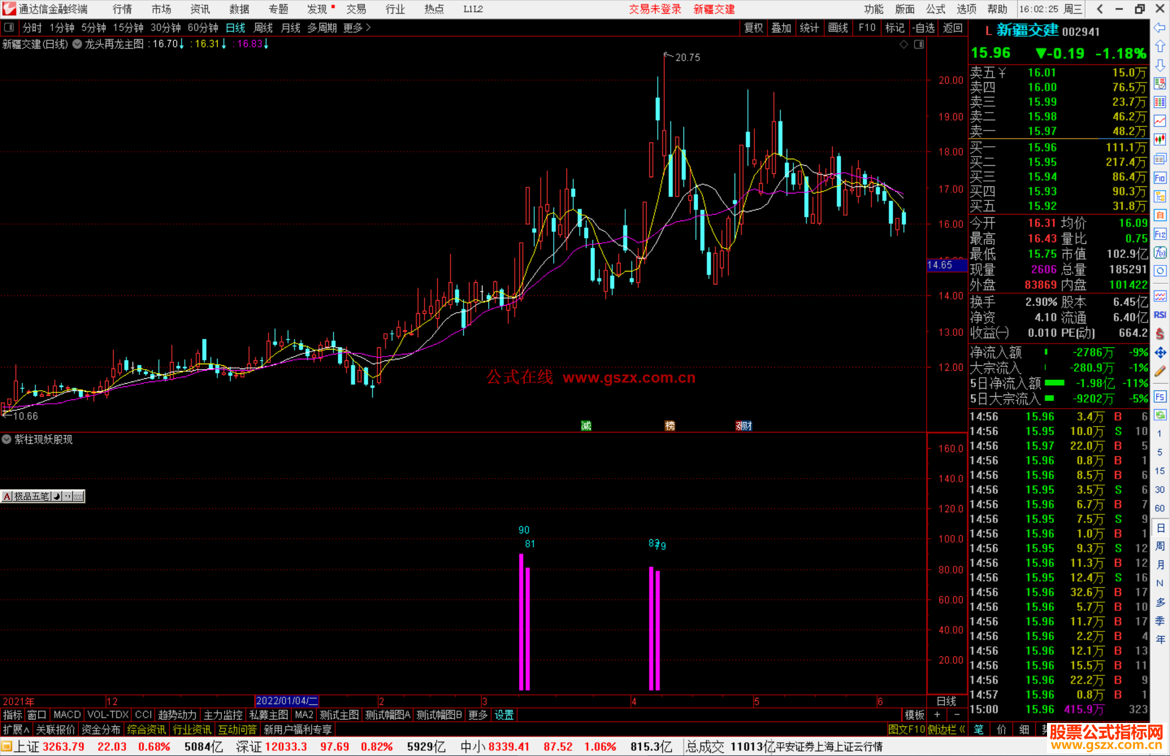The height and width of the screenshot is (756, 1170).
Task: Open the f(x) formula manager icon
Action: coord(1160,253)
